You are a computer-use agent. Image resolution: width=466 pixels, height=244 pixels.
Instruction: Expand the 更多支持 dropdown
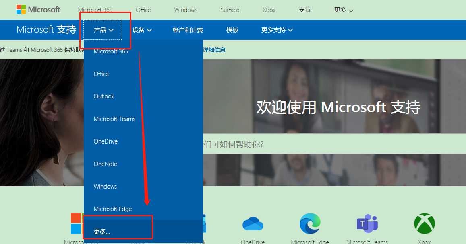pyautogui.click(x=277, y=30)
